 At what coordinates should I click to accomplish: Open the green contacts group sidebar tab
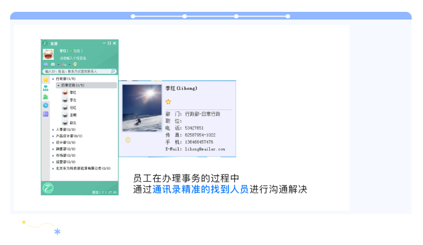click(46, 96)
